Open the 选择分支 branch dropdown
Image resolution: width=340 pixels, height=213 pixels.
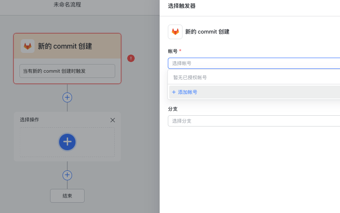(254, 121)
